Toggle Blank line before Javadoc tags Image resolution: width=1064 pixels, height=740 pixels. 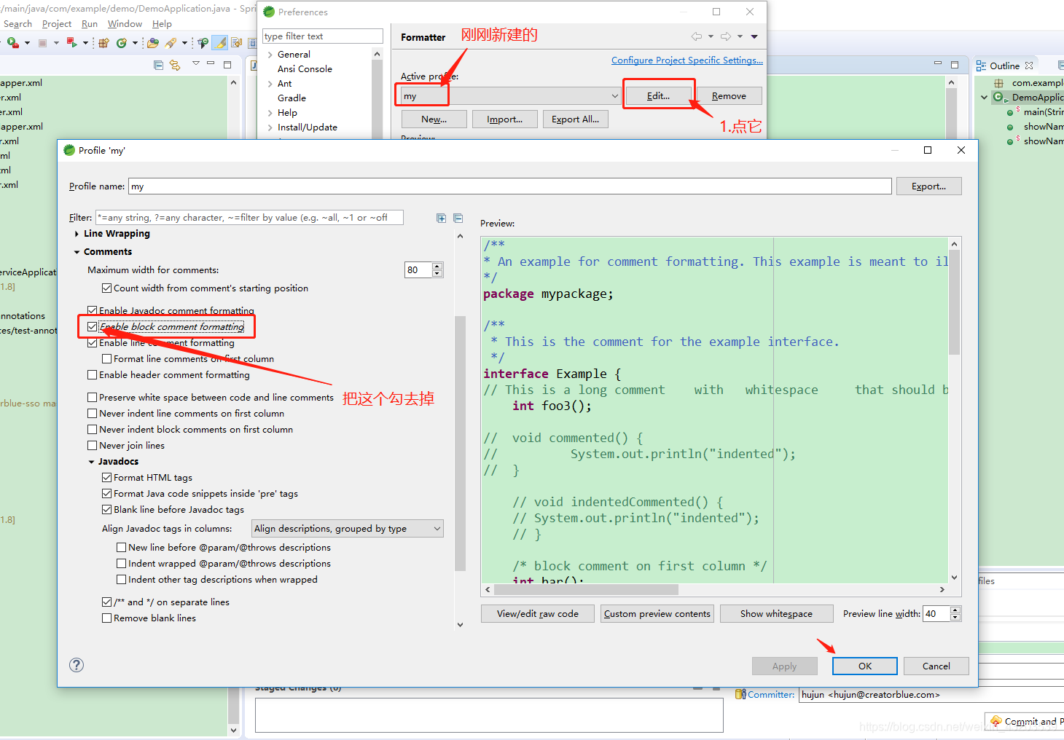pyautogui.click(x=106, y=510)
